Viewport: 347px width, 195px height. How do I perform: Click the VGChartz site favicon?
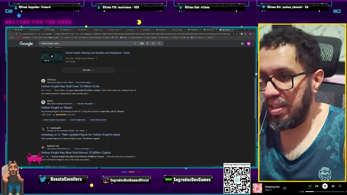coord(43,81)
